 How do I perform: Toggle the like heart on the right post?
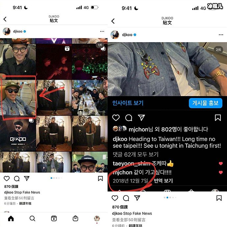(x=115, y=198)
